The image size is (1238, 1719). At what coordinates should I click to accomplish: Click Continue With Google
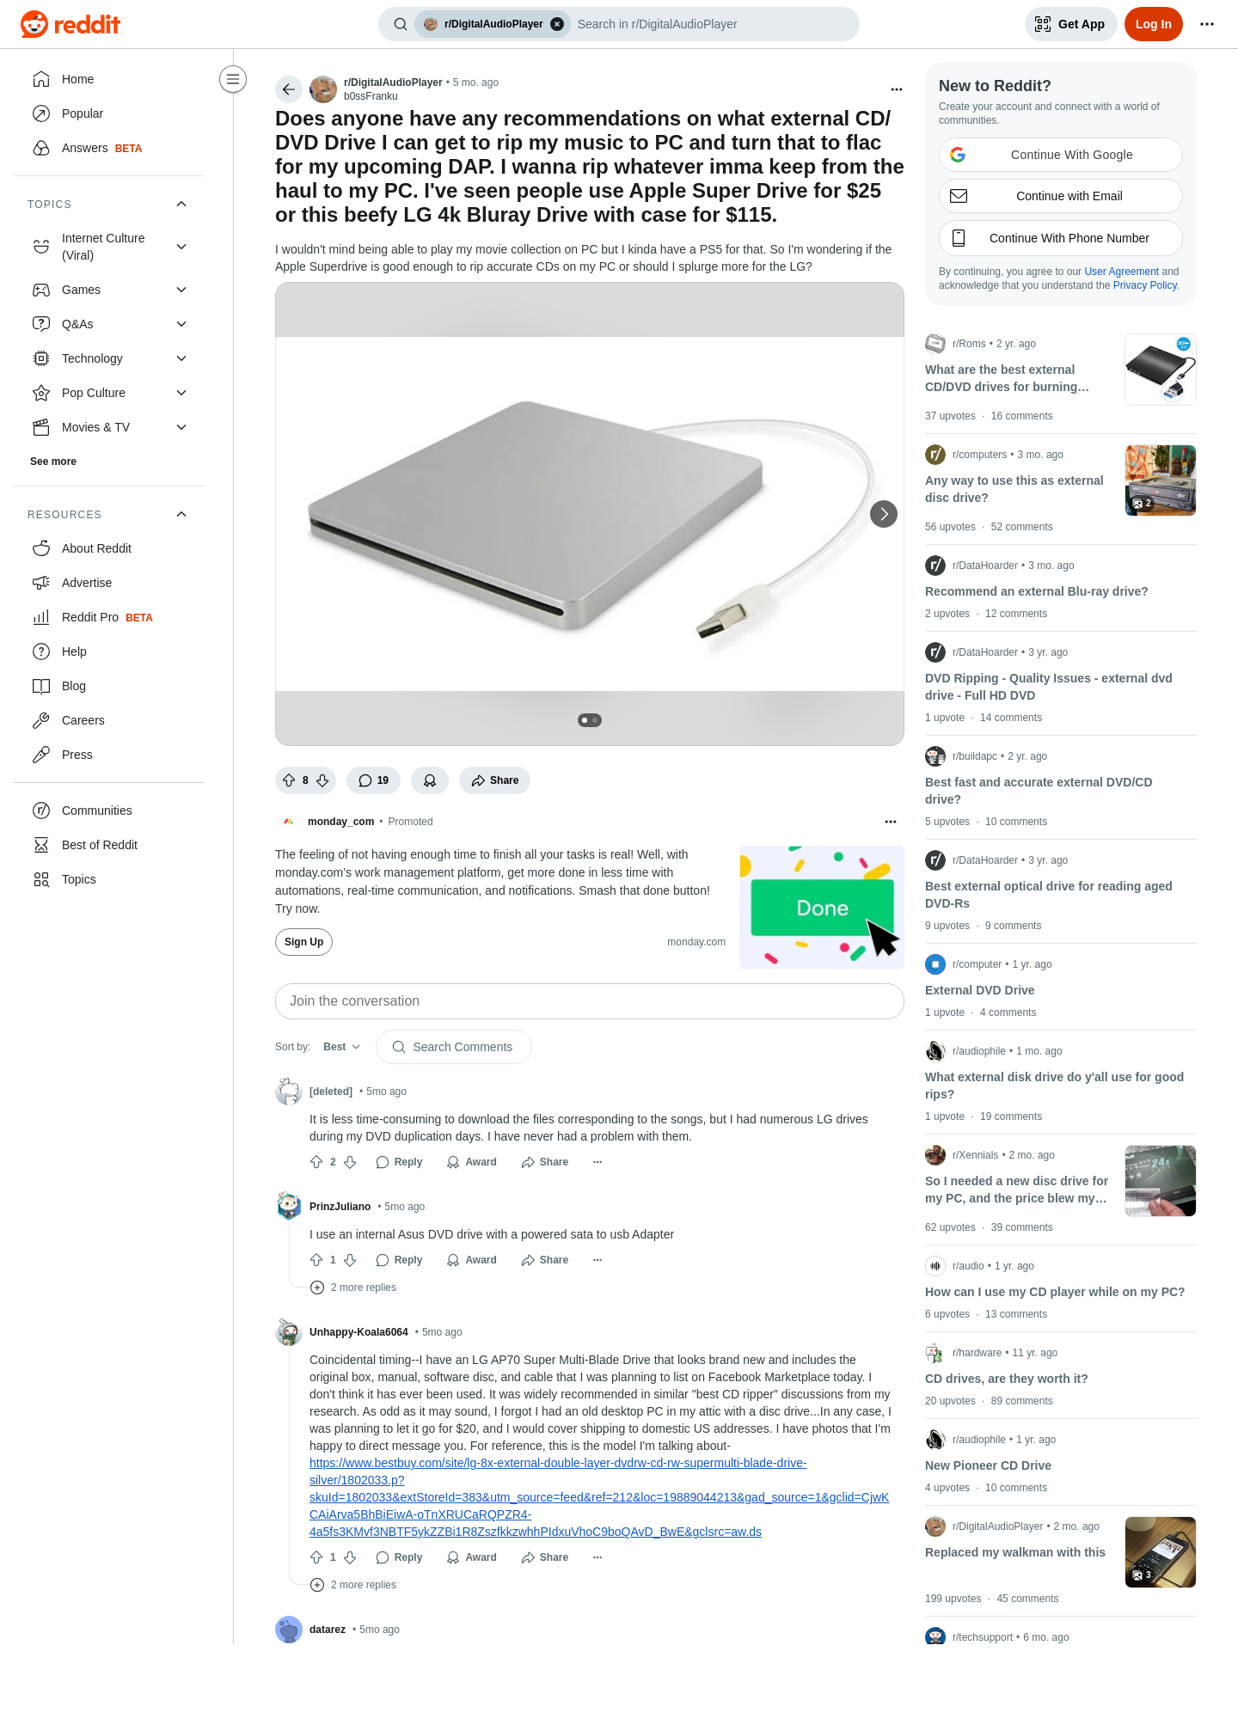tap(1061, 155)
